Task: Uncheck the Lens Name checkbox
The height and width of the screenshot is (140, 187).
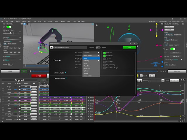Action: click(x=105, y=56)
